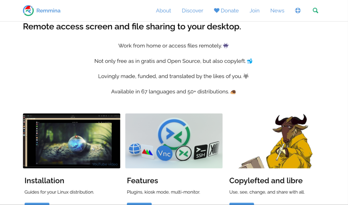
Task: Play the Installation YouTube video thumbnail
Action: tap(71, 141)
